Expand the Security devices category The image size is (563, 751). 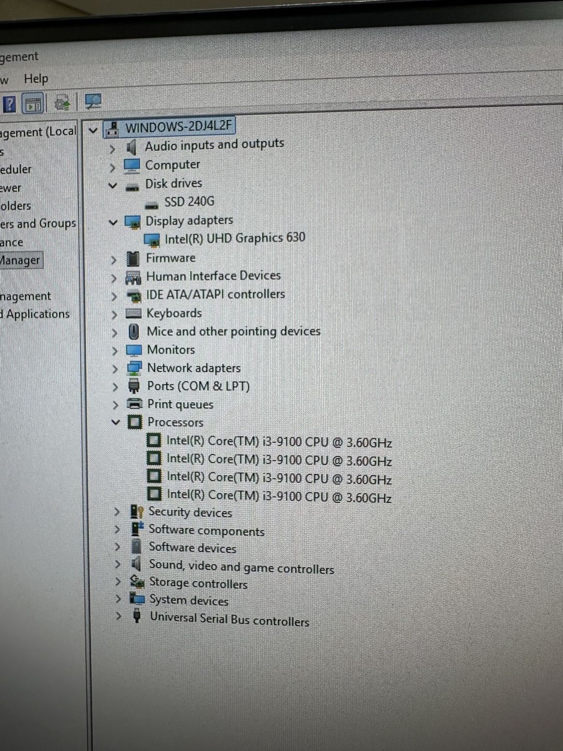click(117, 513)
